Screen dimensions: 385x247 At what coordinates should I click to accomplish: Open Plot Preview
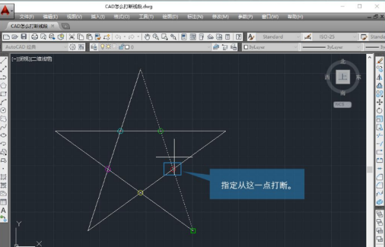pyautogui.click(x=43, y=37)
